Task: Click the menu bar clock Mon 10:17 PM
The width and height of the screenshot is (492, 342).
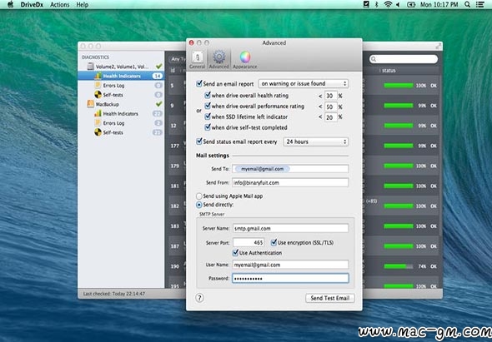Action: (x=439, y=4)
